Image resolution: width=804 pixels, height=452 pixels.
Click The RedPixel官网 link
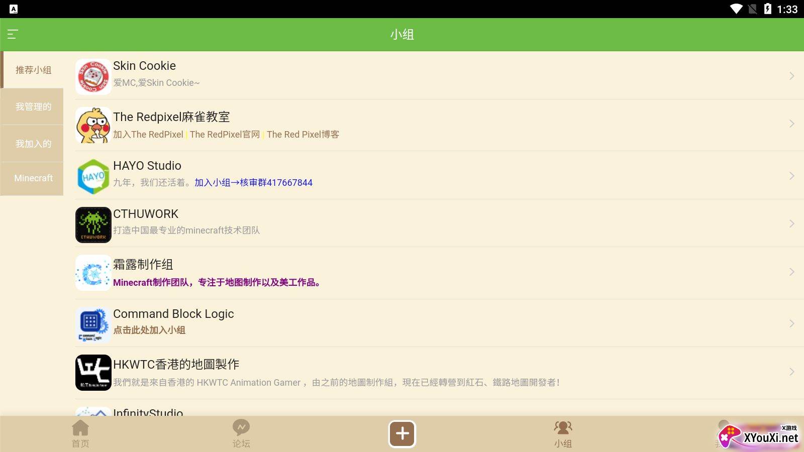click(x=225, y=135)
